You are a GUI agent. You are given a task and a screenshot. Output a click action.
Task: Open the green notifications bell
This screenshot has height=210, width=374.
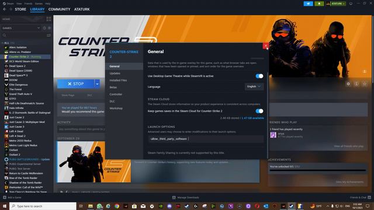point(319,3)
